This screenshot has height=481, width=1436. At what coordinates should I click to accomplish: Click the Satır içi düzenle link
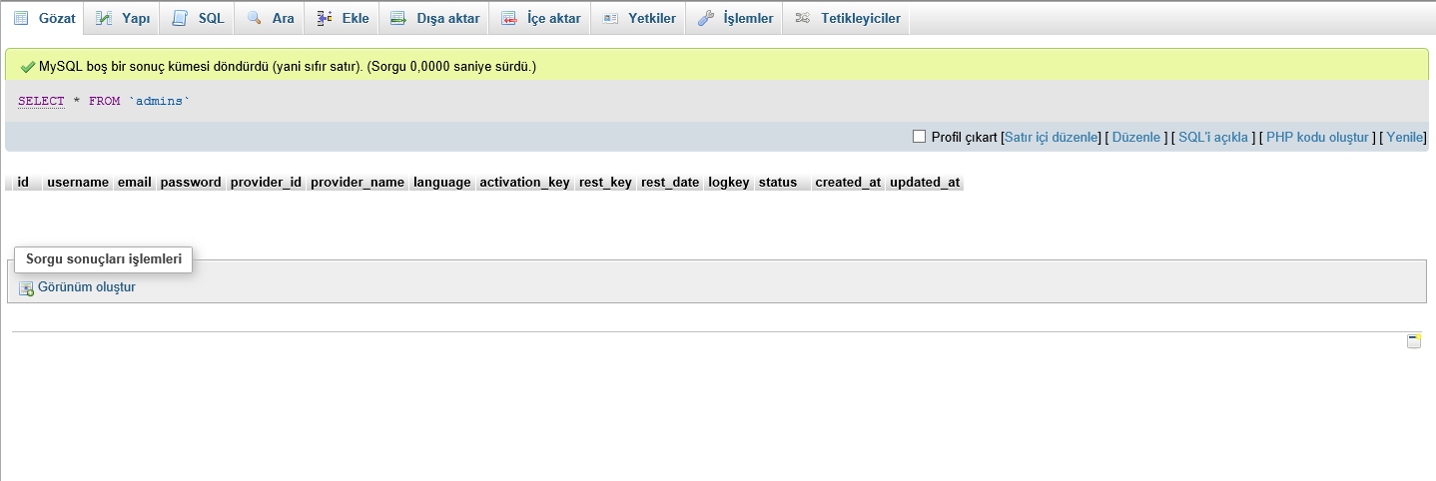point(1052,137)
